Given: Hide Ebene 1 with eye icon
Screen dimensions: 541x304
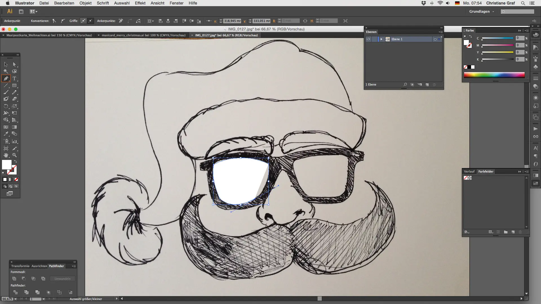Looking at the screenshot, I should point(368,39).
